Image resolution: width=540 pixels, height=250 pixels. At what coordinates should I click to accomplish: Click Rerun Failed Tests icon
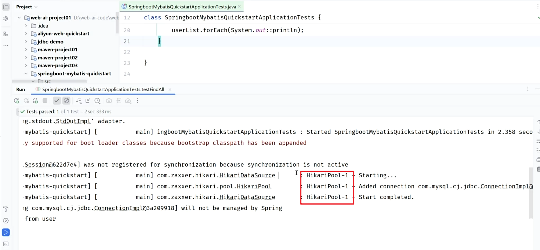click(x=26, y=101)
